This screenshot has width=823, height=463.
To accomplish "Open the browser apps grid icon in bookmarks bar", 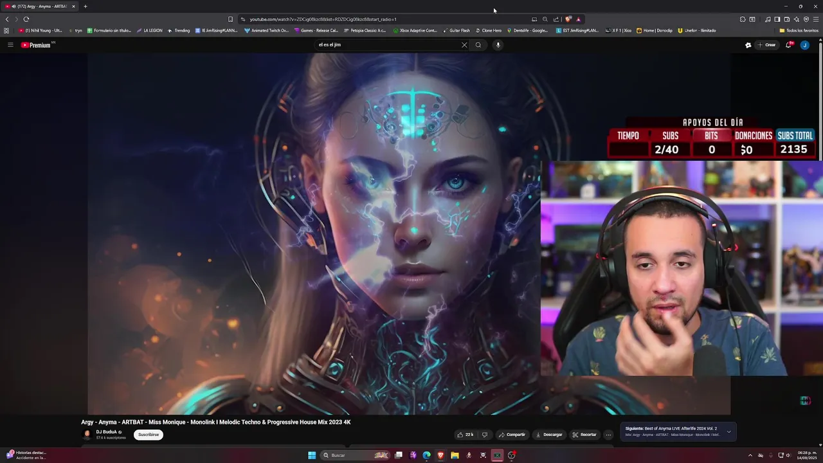I will click(x=6, y=30).
